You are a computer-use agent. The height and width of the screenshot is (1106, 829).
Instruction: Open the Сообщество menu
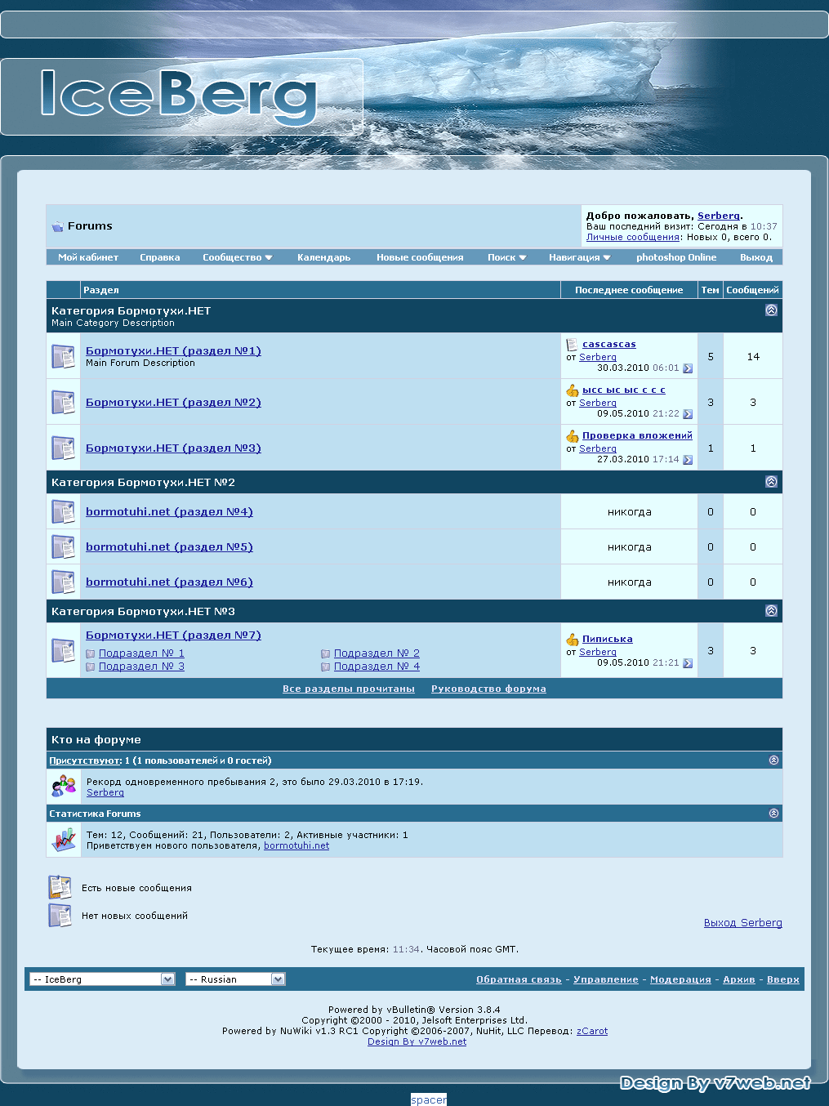[237, 257]
